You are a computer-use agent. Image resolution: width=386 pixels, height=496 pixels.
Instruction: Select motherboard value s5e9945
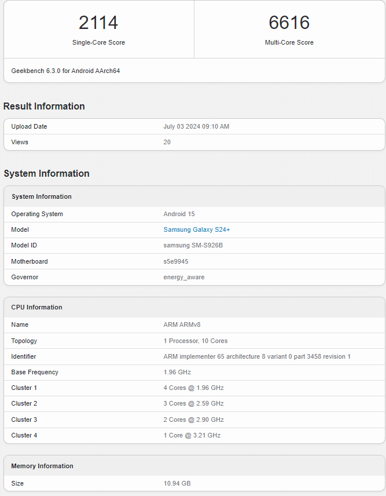pyautogui.click(x=175, y=261)
